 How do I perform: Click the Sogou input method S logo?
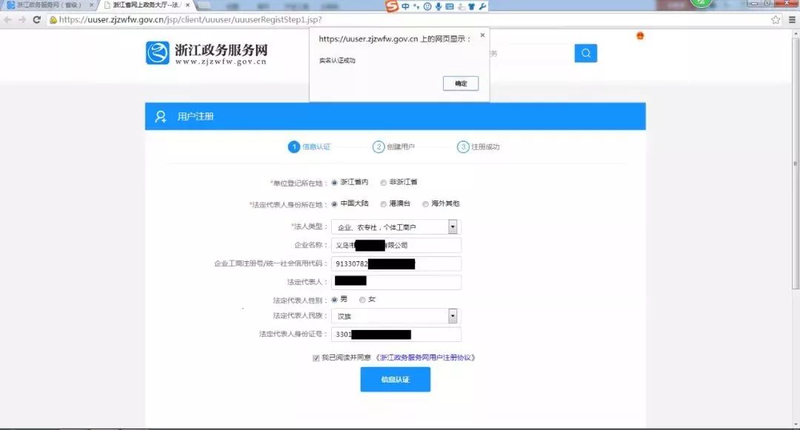point(392,6)
